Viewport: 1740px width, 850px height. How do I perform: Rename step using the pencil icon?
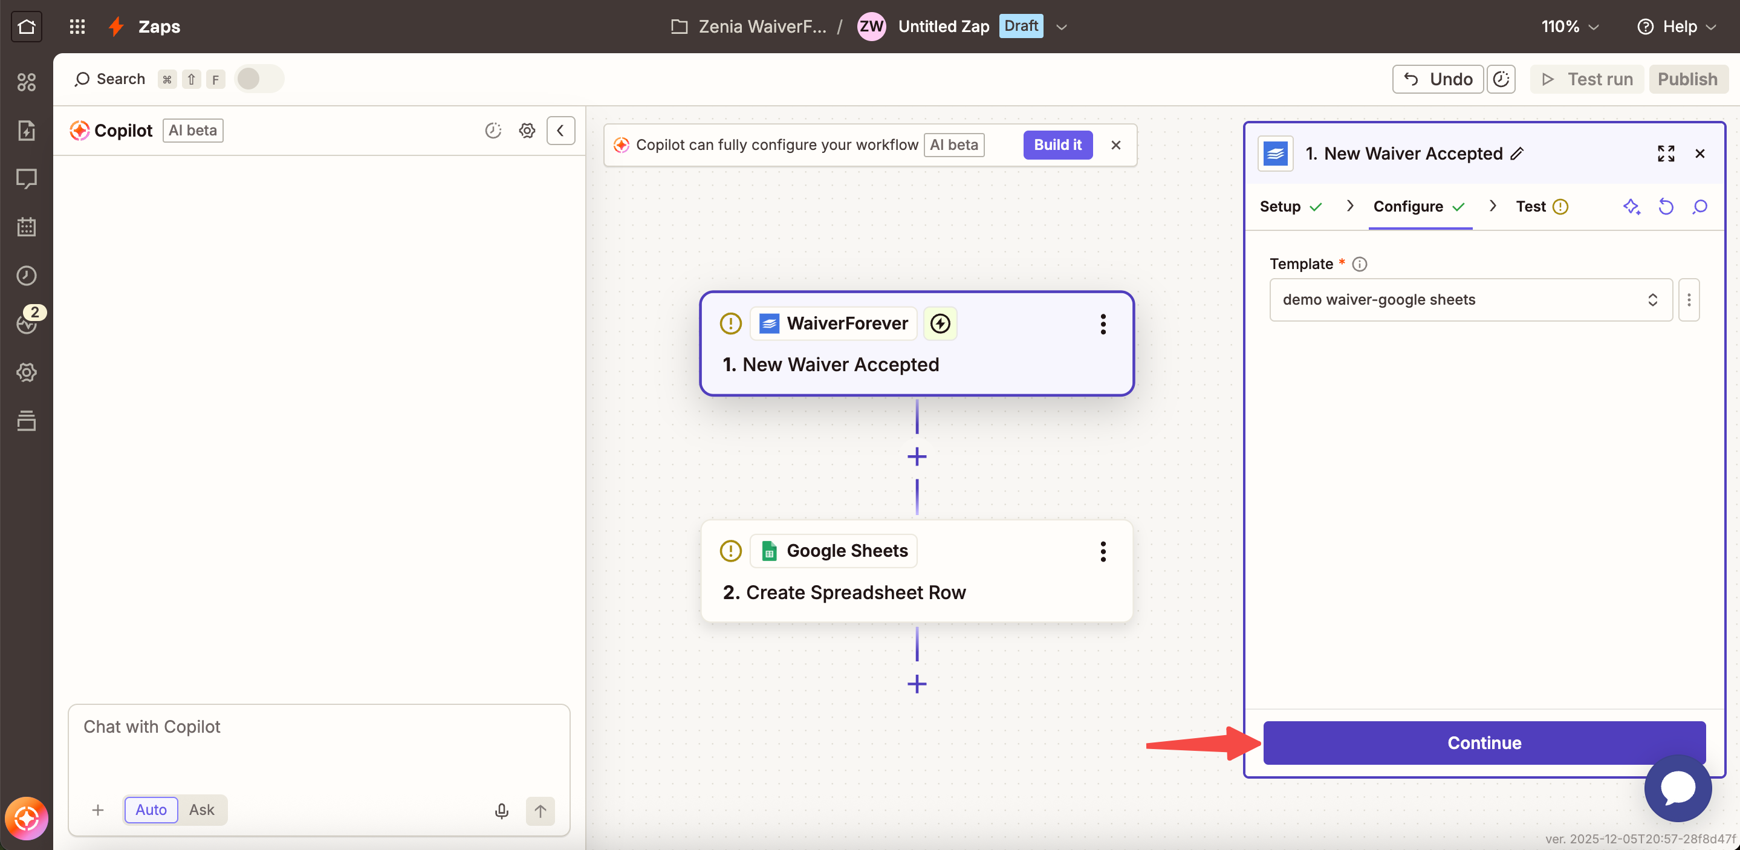1517,154
